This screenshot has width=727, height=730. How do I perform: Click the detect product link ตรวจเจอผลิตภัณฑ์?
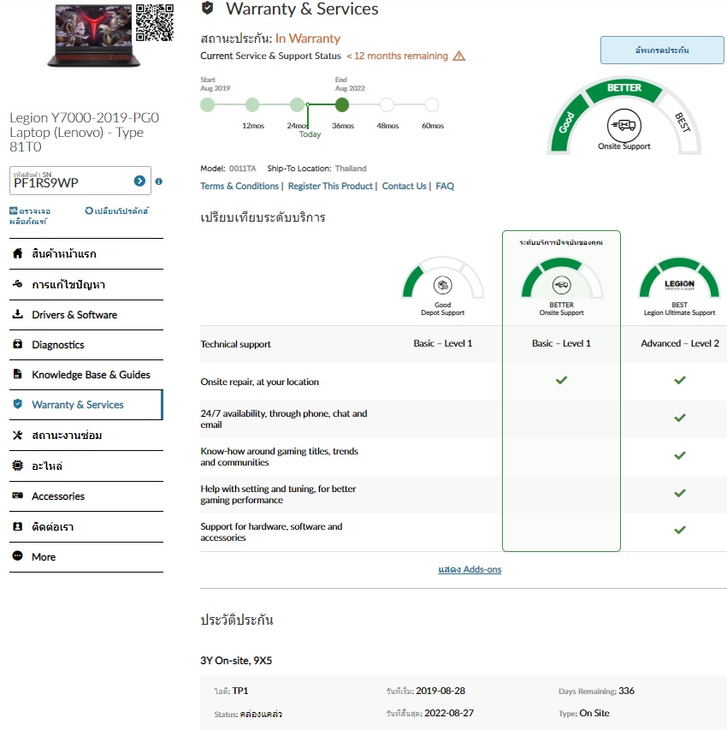click(x=30, y=216)
